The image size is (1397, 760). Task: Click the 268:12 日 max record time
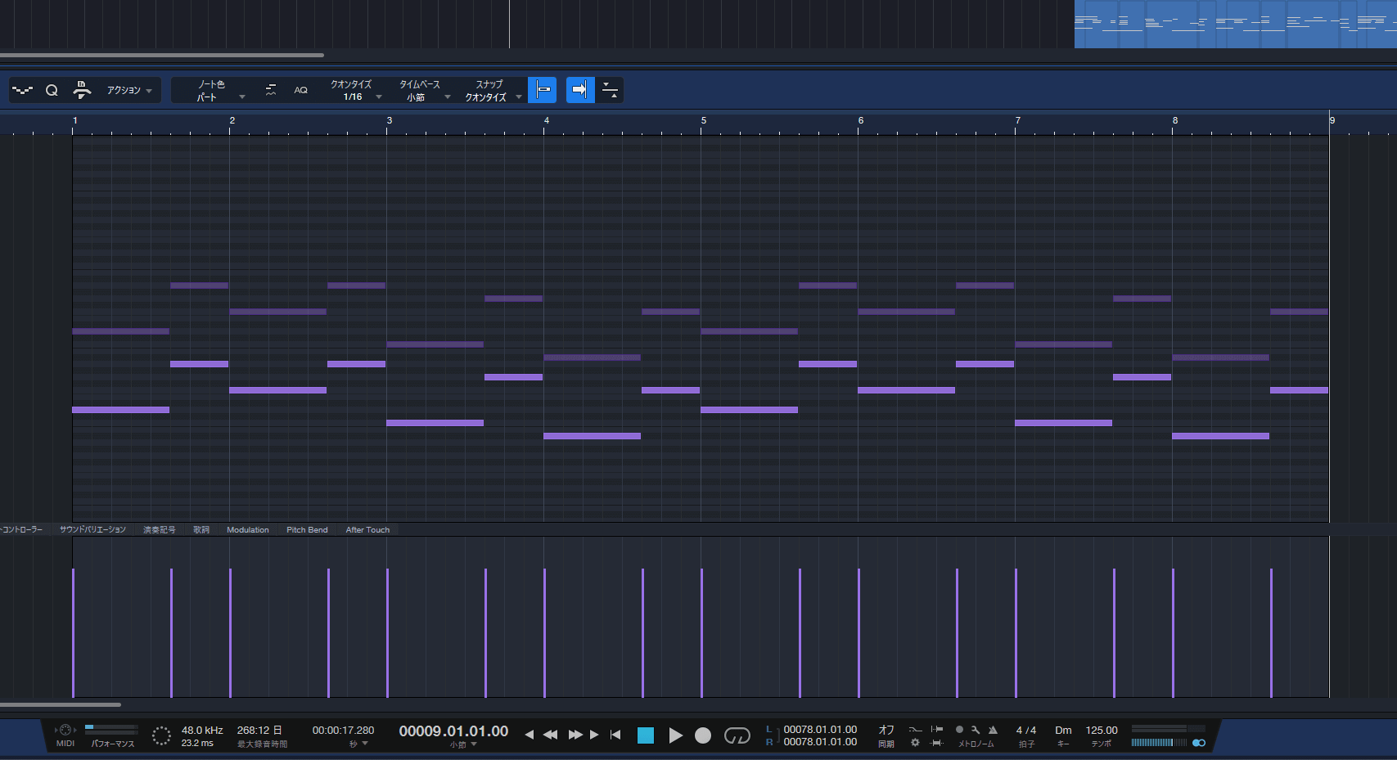tap(259, 730)
